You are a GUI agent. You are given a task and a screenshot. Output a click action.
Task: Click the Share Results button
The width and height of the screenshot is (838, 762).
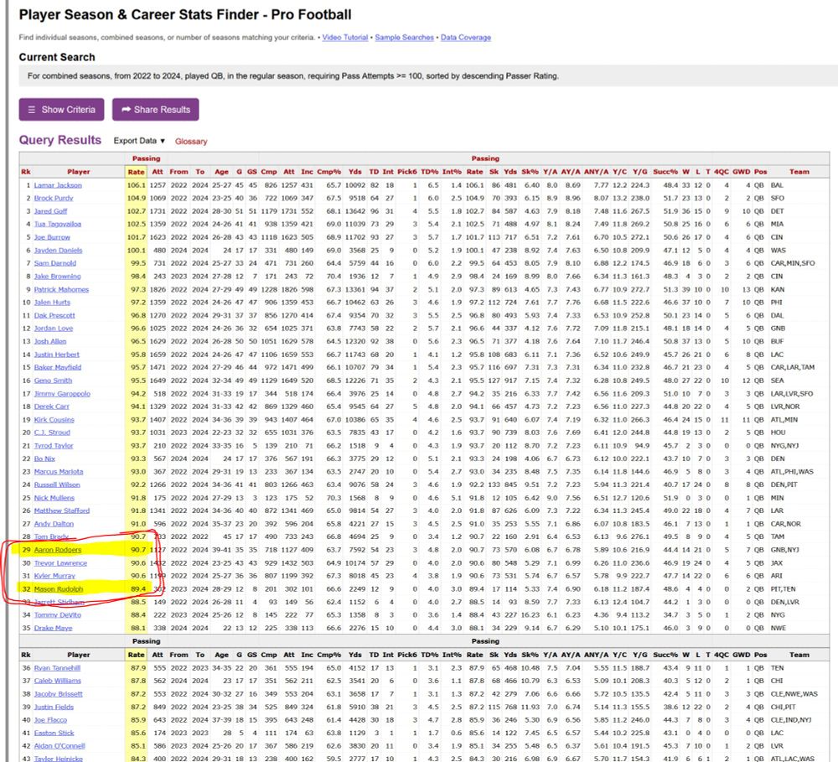(156, 110)
